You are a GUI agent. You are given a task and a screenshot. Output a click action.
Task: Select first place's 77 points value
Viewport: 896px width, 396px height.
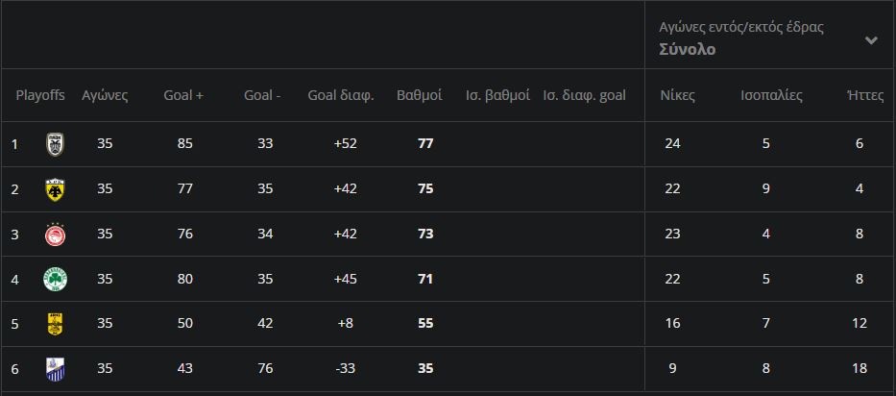point(426,144)
